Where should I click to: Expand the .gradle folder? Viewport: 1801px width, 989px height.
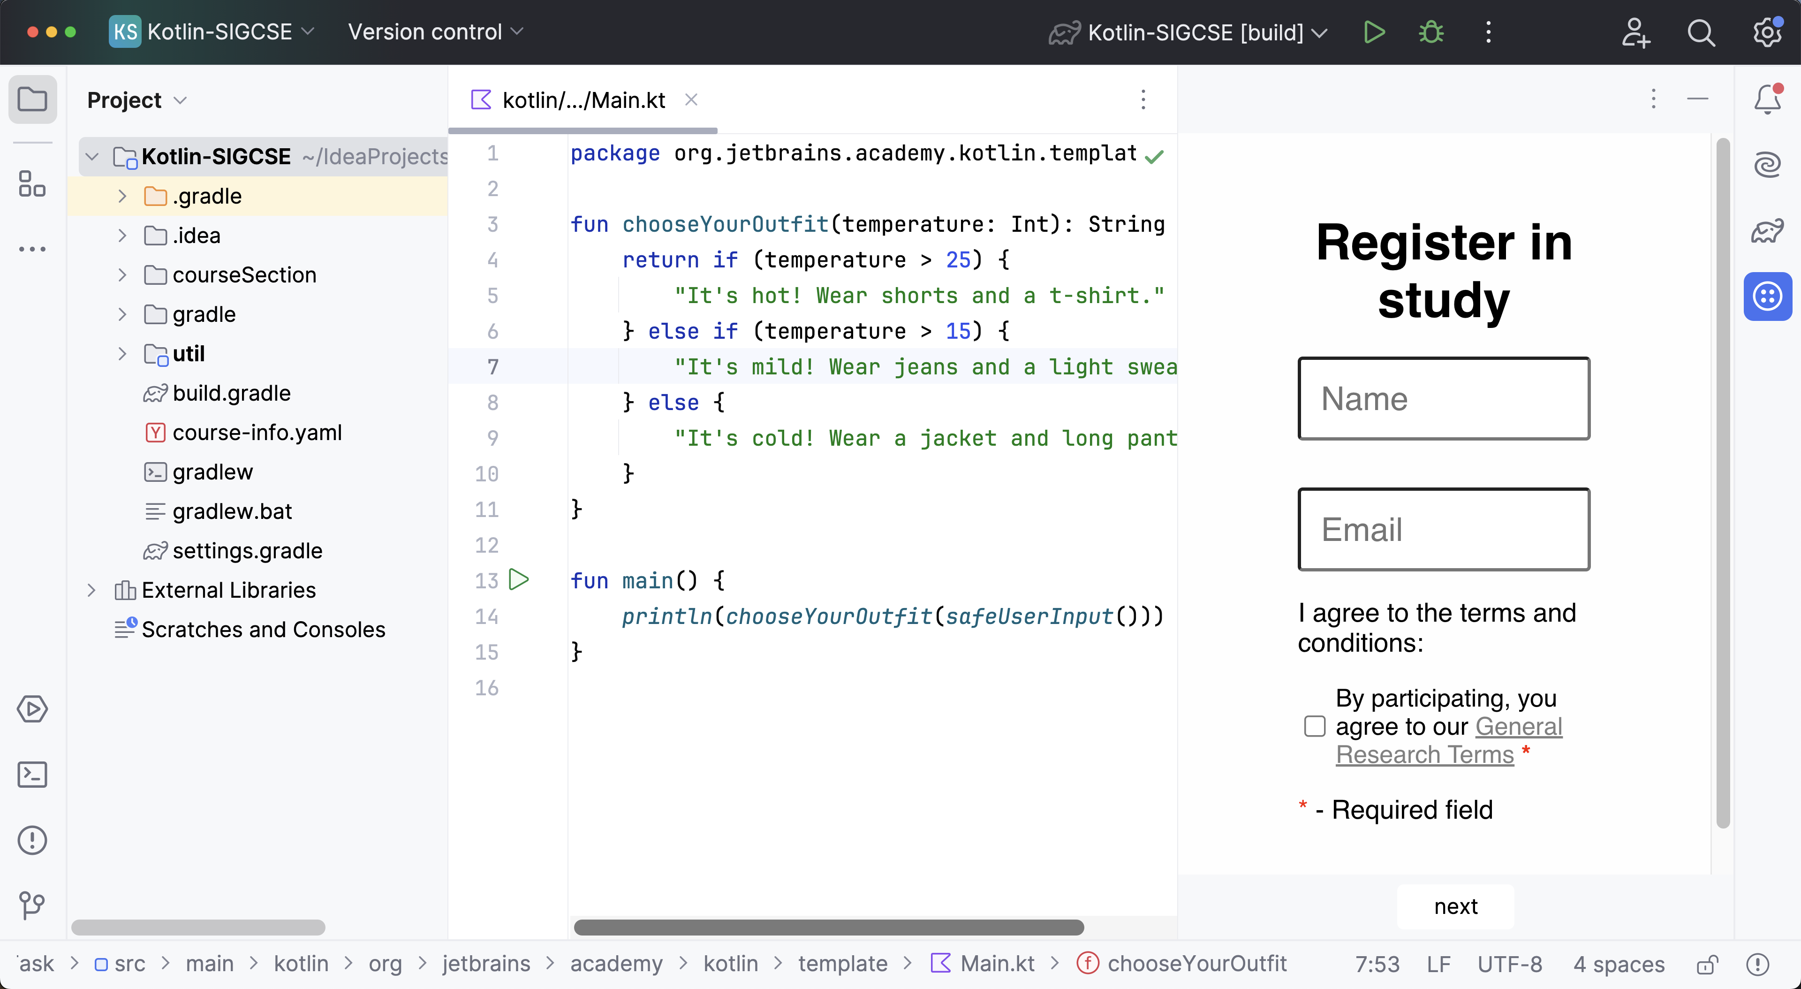[x=122, y=196]
